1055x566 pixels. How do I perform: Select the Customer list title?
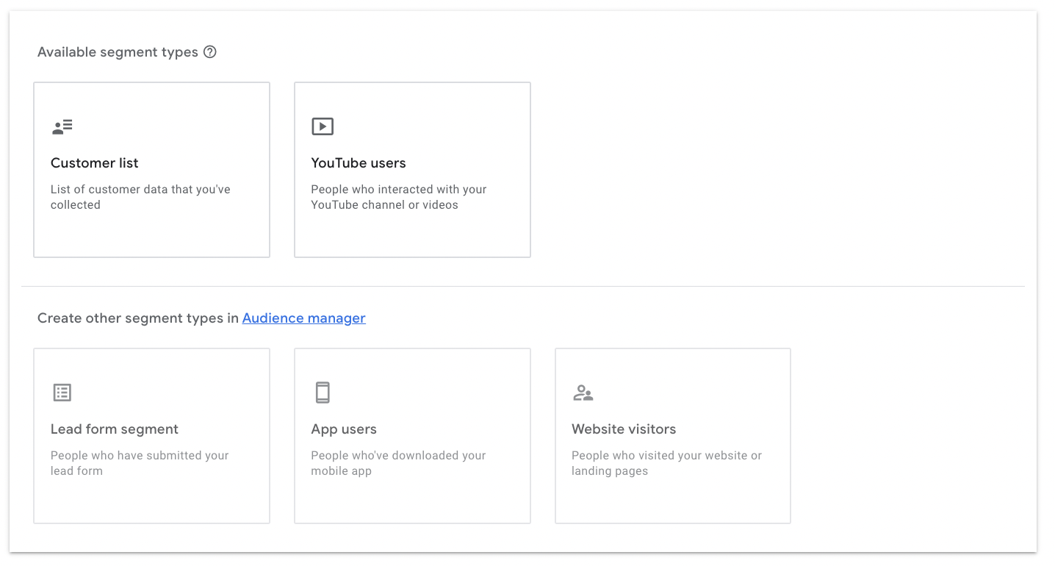[x=95, y=163]
